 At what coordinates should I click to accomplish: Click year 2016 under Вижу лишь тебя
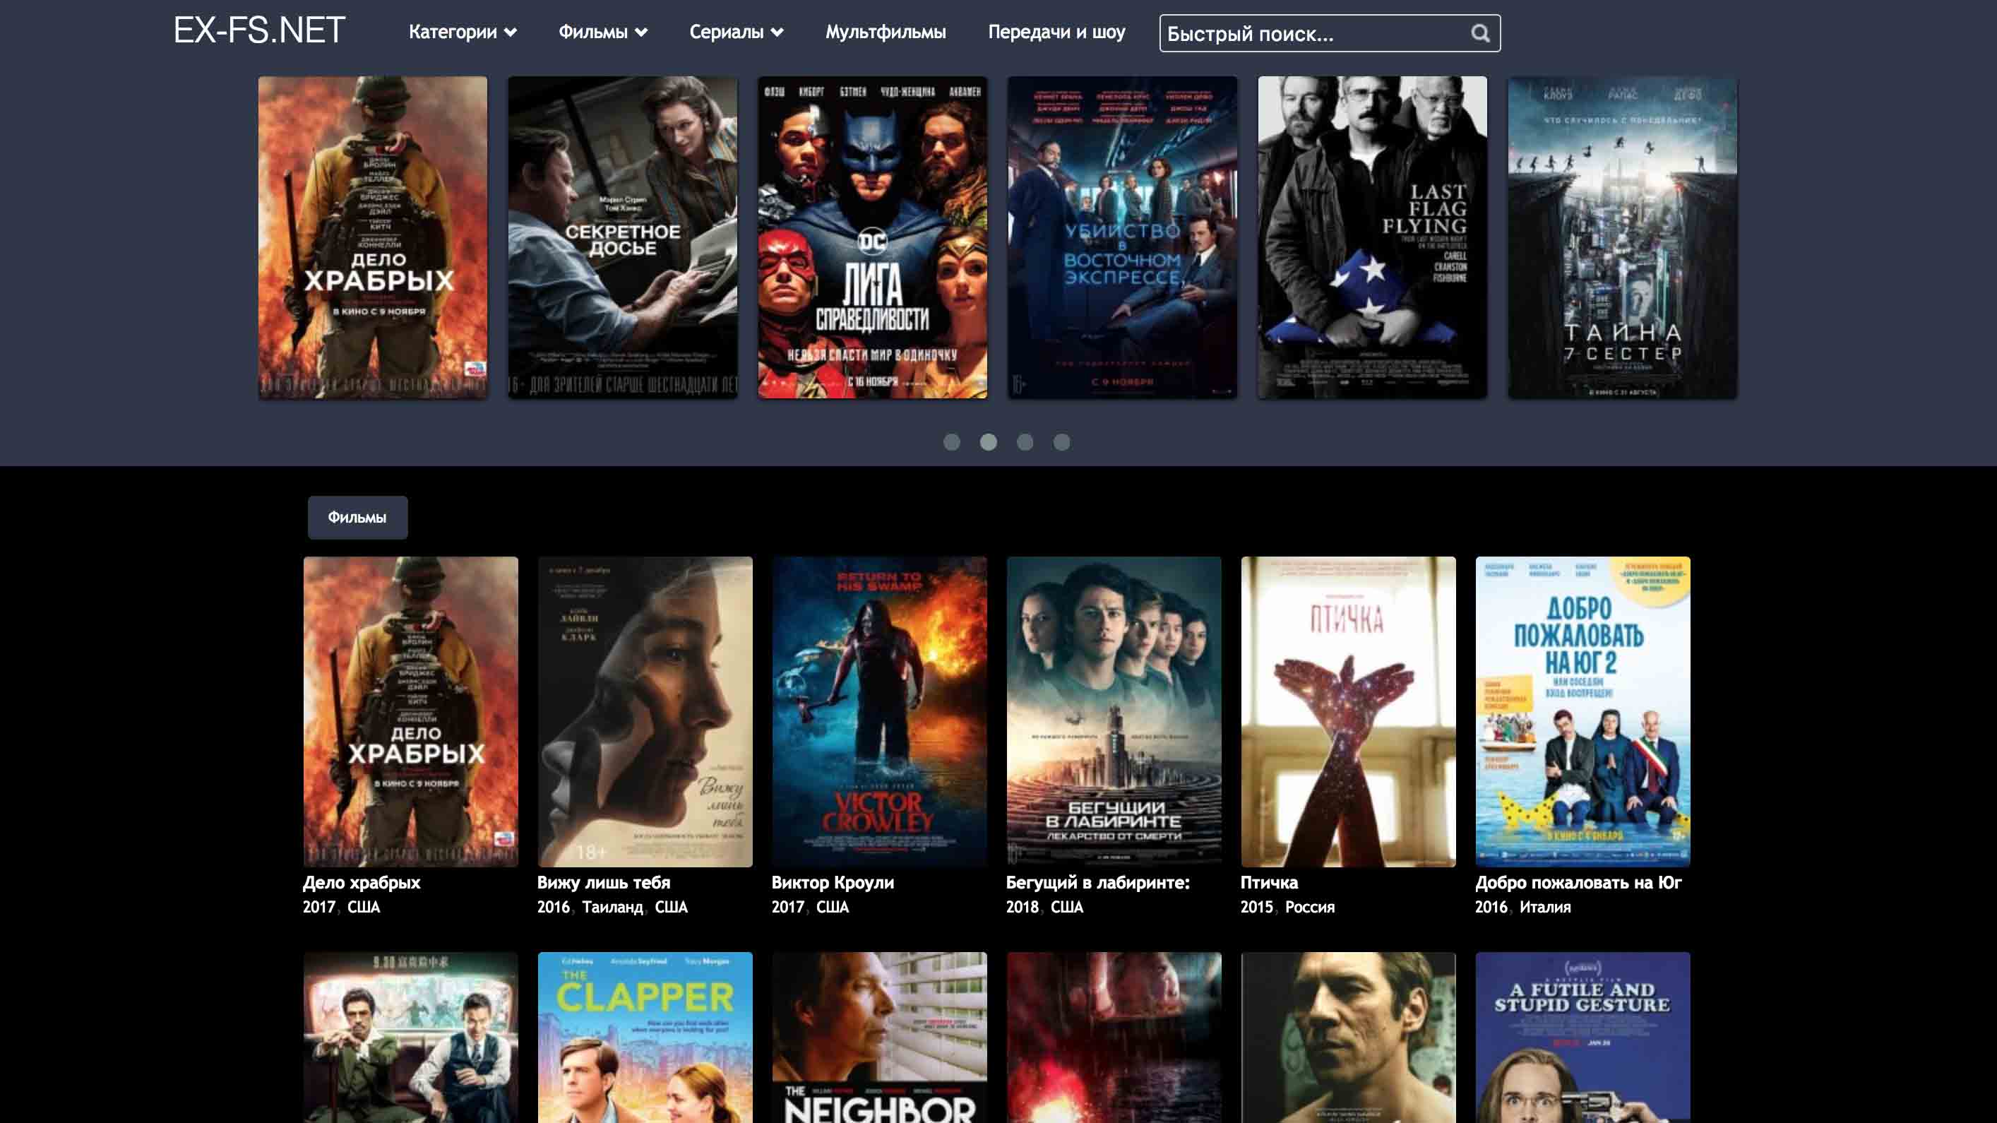(x=554, y=908)
